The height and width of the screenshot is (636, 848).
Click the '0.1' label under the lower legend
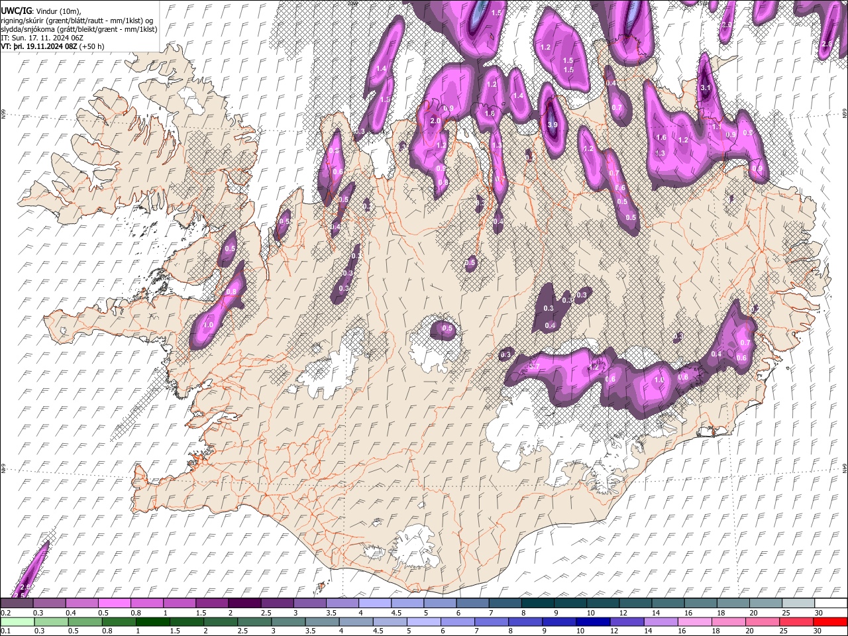(5, 631)
